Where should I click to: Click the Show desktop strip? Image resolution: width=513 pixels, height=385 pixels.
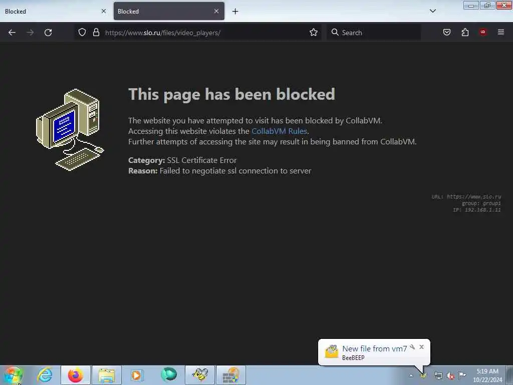509,375
